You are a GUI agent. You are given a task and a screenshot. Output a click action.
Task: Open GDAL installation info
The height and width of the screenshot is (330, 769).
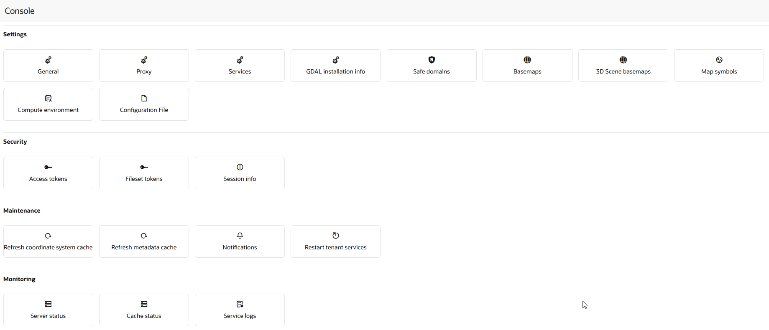point(336,66)
